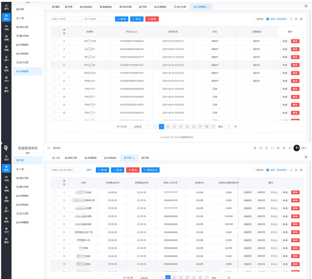
Task: Focus the 用户名搜索 input box
Action: coord(98,19)
